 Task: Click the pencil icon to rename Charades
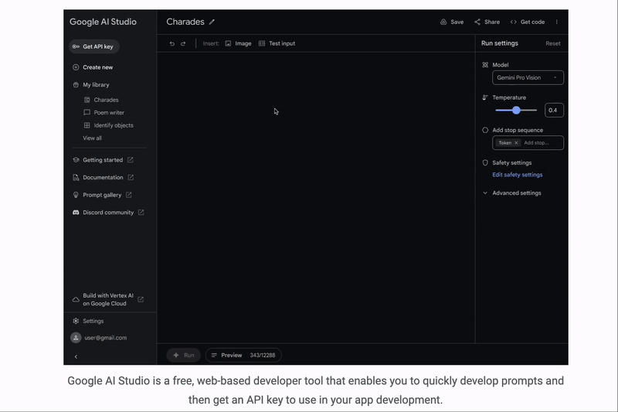click(x=212, y=22)
